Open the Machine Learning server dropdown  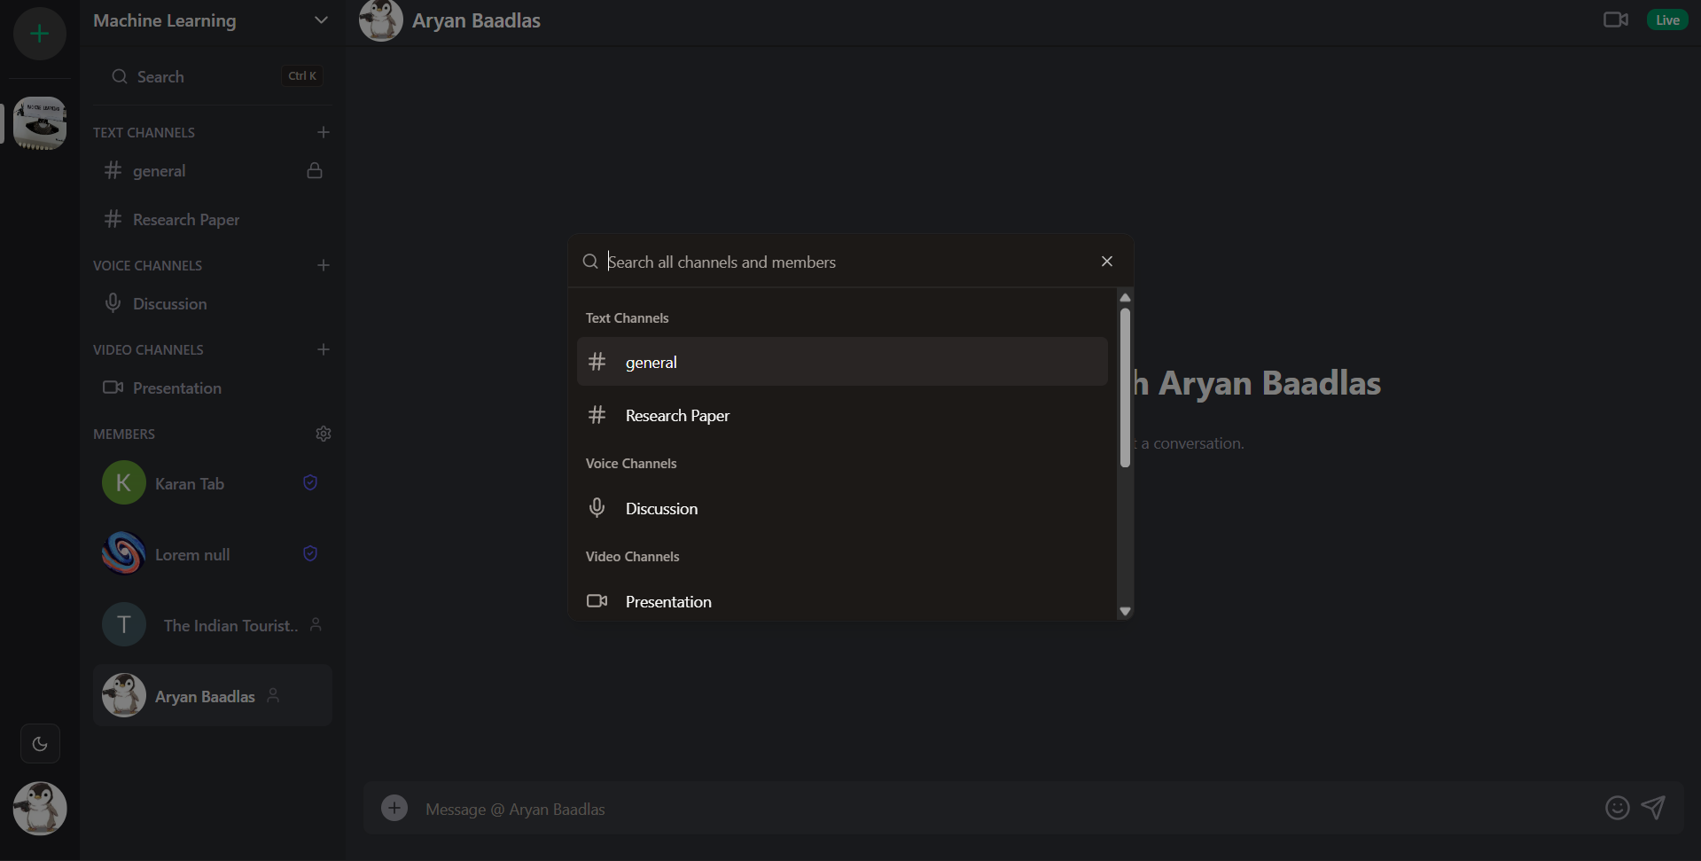coord(321,20)
